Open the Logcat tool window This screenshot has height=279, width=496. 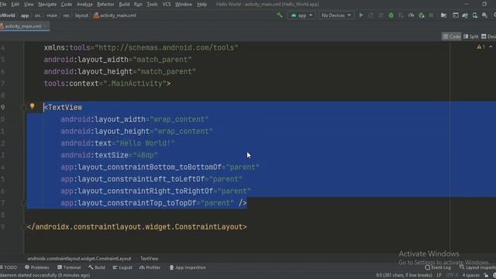click(x=122, y=267)
